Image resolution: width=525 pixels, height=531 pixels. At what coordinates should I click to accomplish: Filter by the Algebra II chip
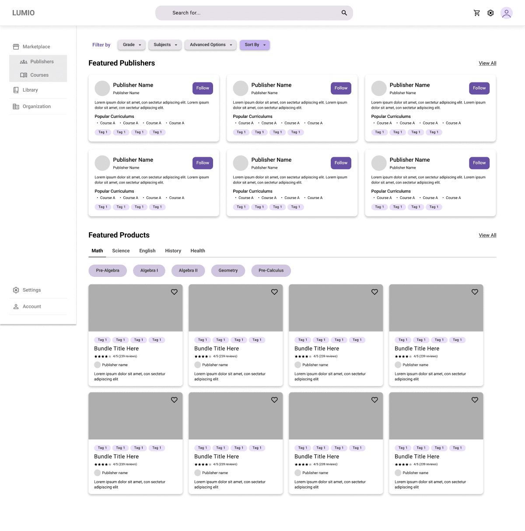pos(188,271)
